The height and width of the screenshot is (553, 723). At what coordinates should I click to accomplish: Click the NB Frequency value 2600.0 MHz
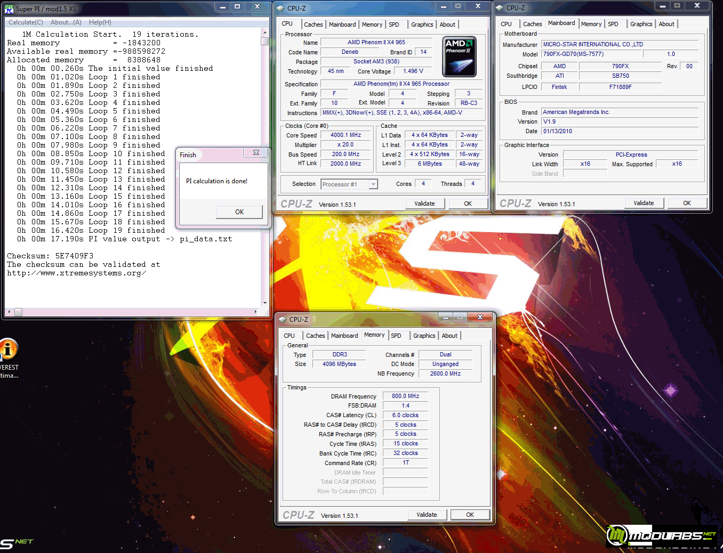(x=445, y=374)
